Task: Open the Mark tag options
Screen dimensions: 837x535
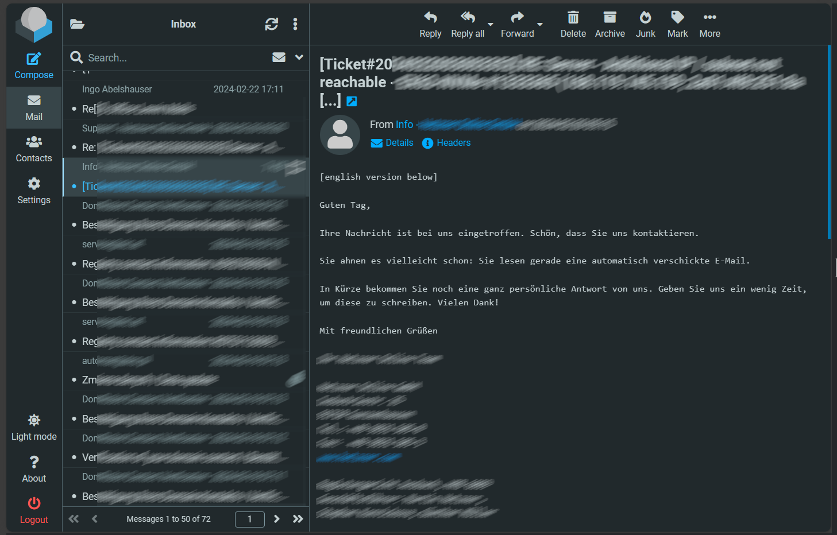Action: coord(677,25)
